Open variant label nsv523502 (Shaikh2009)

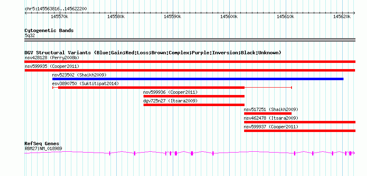click(x=79, y=75)
